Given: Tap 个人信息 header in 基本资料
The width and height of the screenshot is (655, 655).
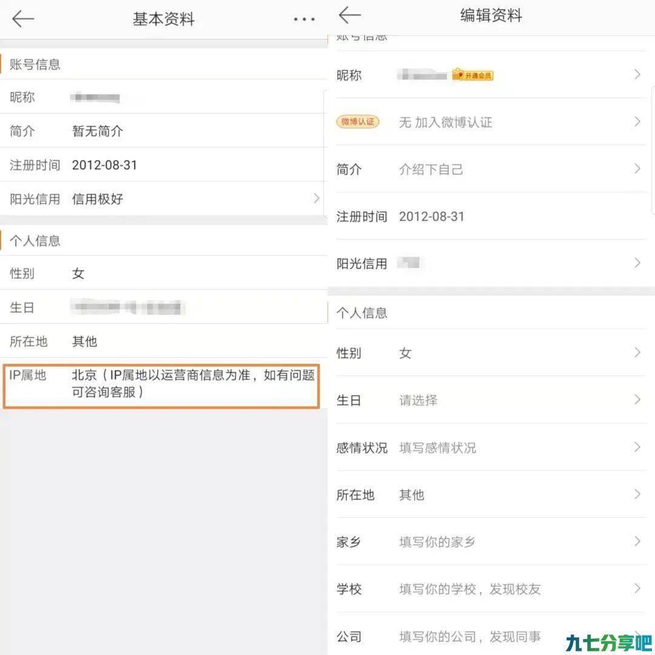Looking at the screenshot, I should [35, 241].
